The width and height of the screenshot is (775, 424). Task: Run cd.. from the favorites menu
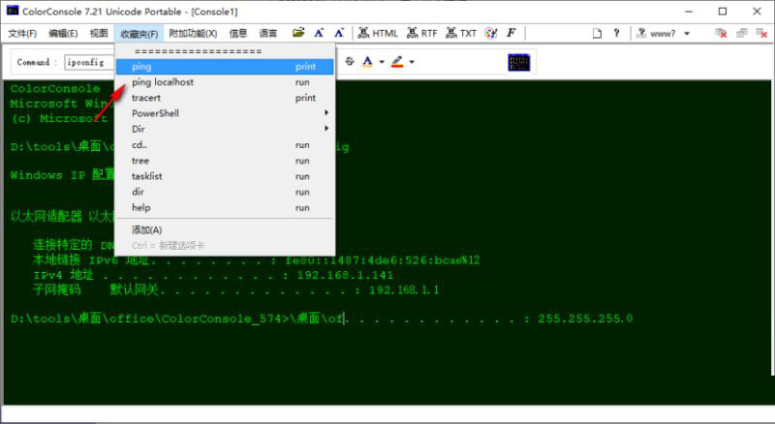click(x=225, y=145)
